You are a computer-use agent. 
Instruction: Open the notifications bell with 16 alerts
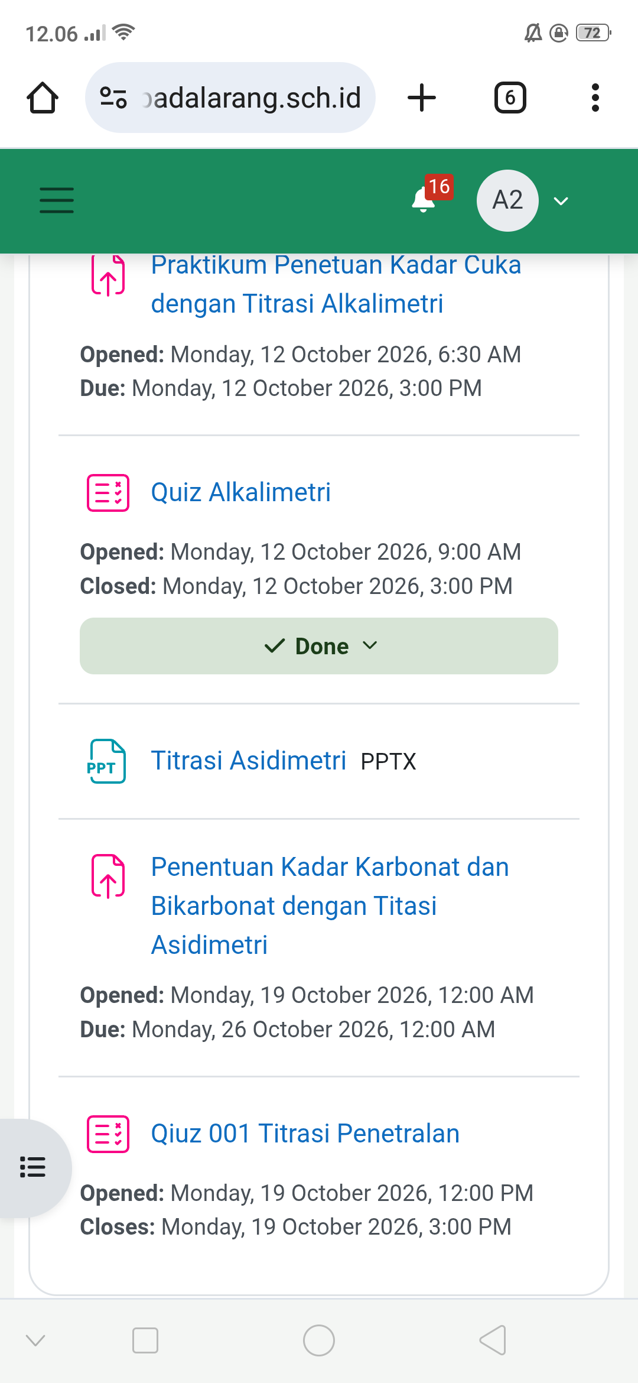(430, 196)
